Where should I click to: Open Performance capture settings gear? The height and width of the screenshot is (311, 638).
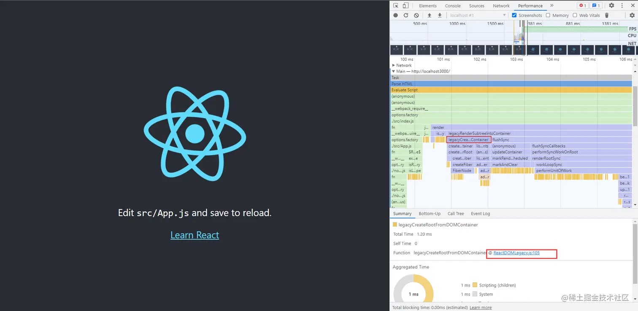[632, 15]
